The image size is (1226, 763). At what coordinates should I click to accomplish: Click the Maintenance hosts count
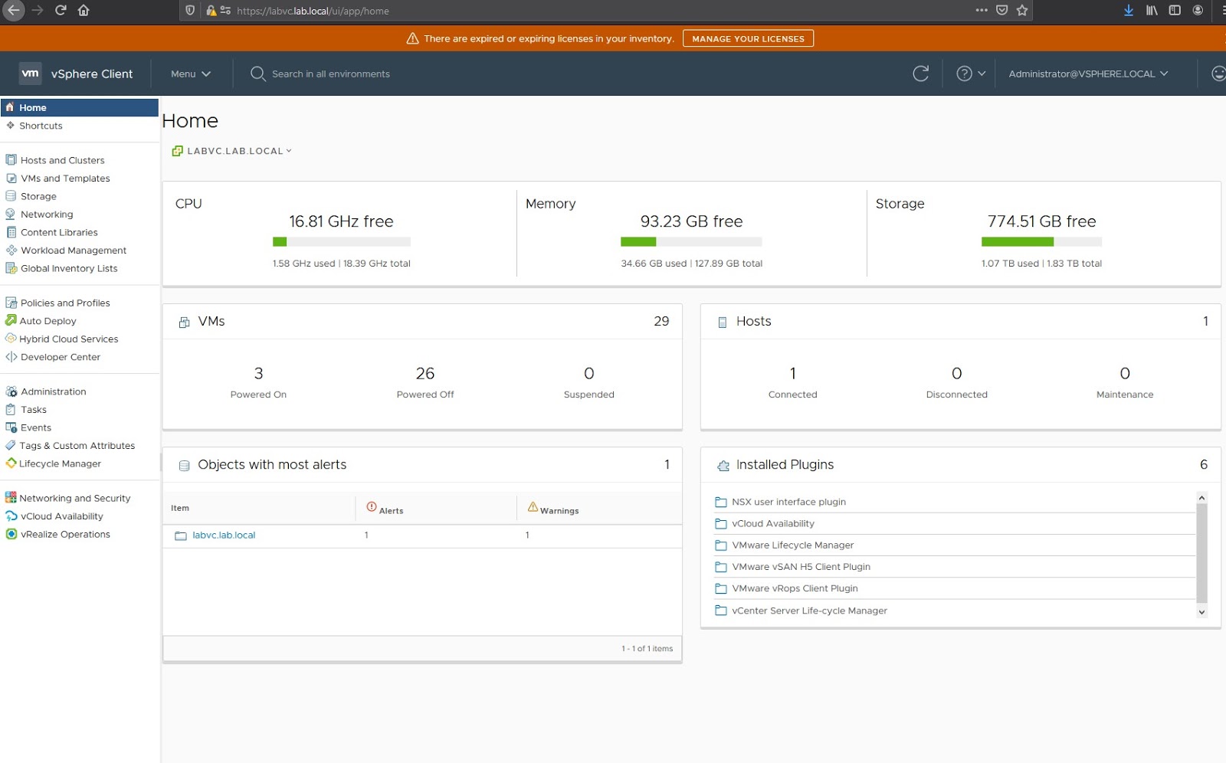tap(1125, 374)
